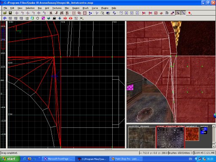Click the red pencil-like toolbar icon

(x=172, y=13)
